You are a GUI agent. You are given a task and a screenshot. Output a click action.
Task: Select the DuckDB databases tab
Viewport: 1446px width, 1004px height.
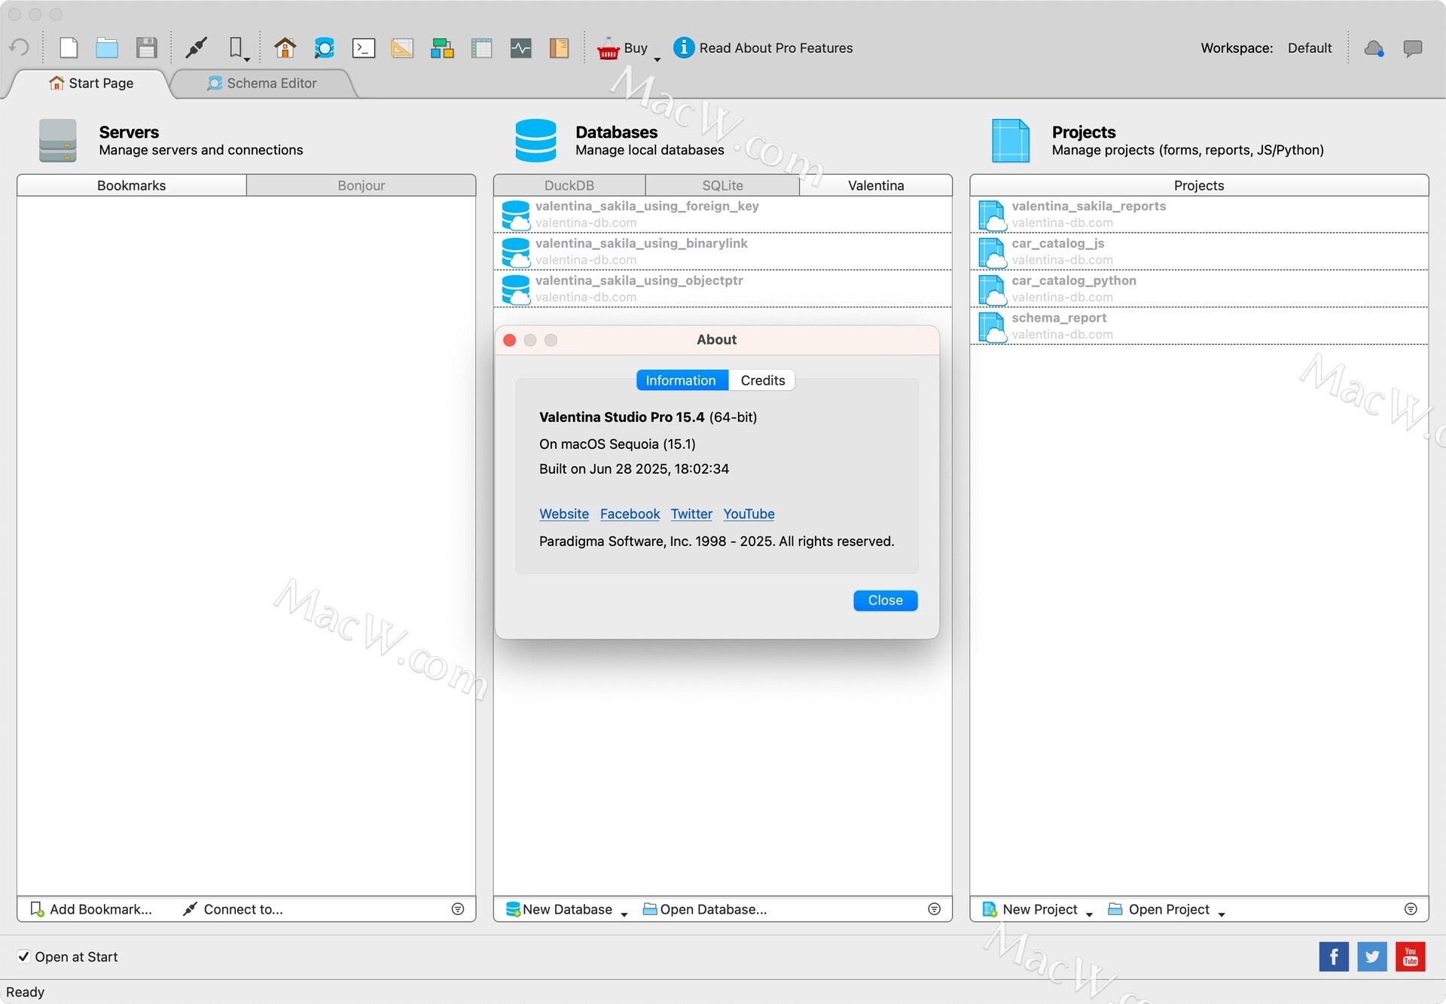point(569,185)
